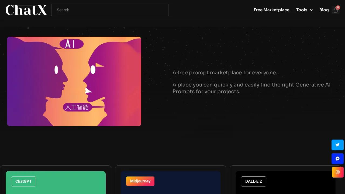Image resolution: width=345 pixels, height=194 pixels.
Task: Click the cart item count badge
Action: click(x=338, y=8)
